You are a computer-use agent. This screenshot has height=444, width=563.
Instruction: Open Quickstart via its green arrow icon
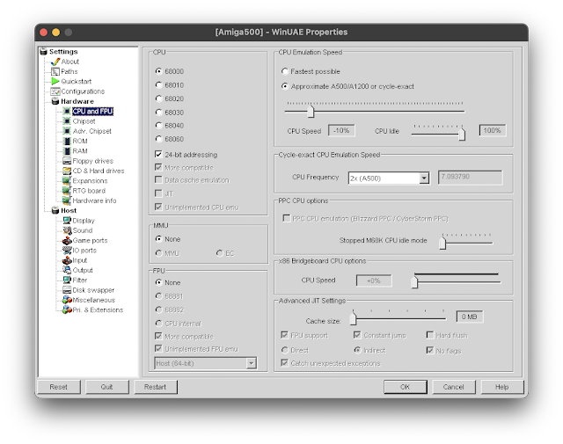click(x=55, y=82)
